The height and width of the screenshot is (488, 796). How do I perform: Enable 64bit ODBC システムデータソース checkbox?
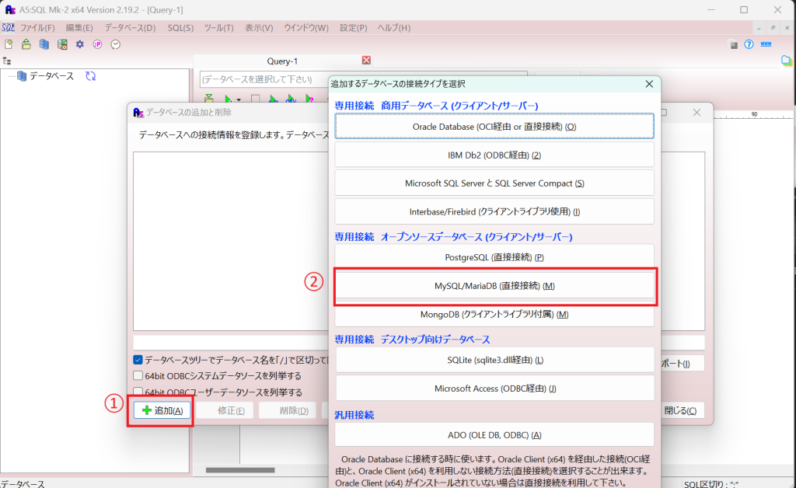[138, 376]
